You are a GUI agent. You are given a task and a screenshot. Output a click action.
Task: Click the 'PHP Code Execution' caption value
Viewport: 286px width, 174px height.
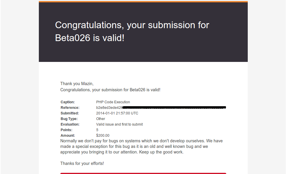tap(113, 102)
